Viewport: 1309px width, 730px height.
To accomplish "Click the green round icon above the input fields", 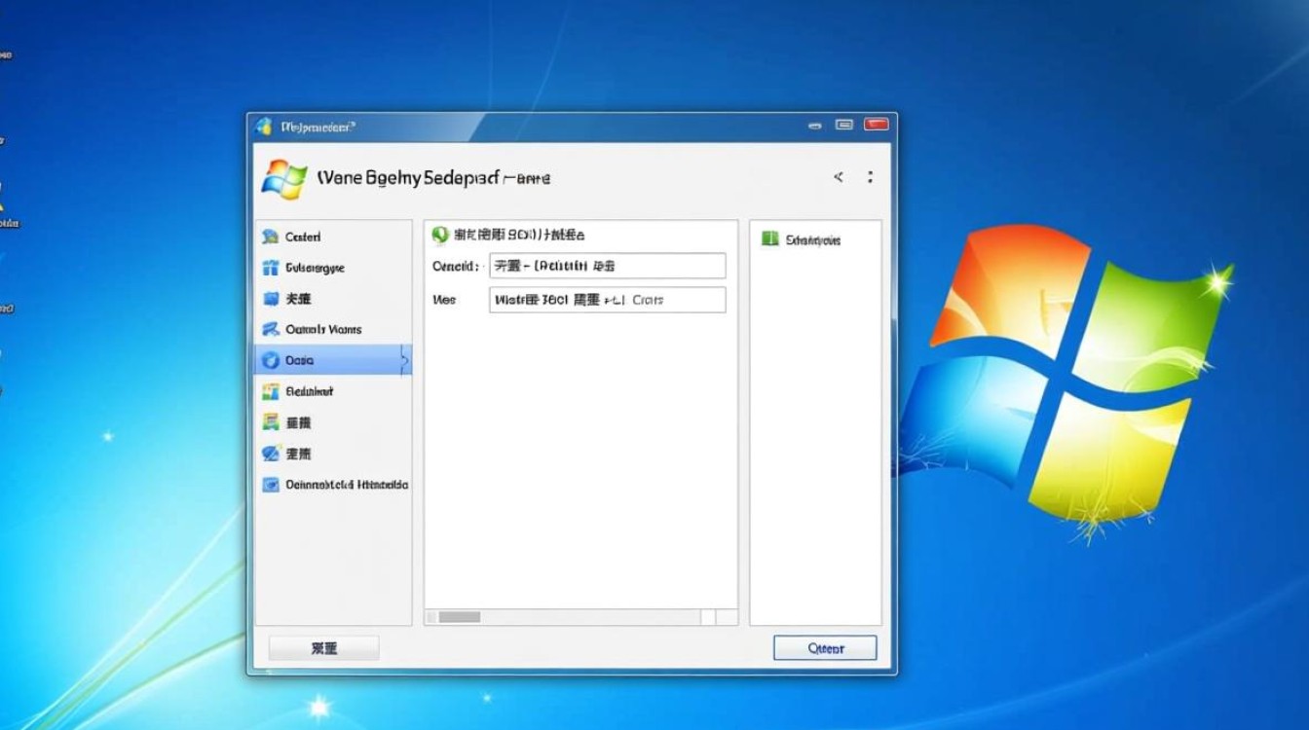I will pos(439,235).
